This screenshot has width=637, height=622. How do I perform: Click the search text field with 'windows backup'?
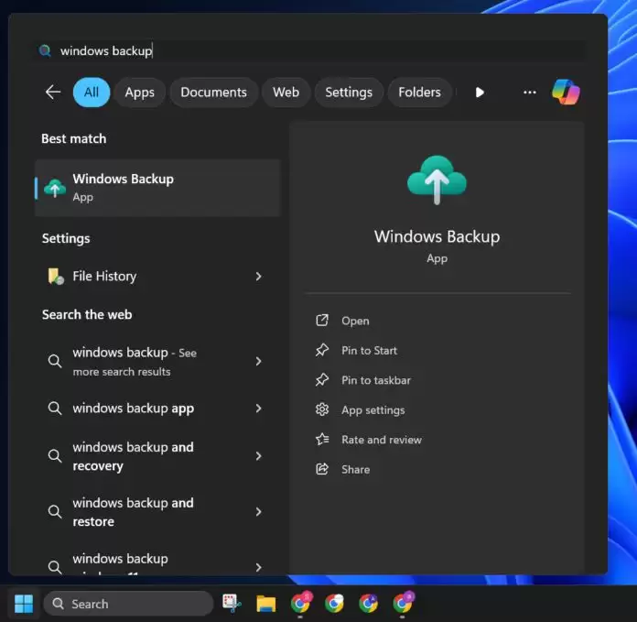pyautogui.click(x=311, y=50)
